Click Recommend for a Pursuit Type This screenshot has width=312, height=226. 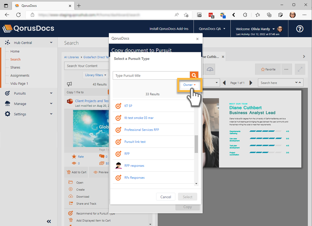point(92,213)
